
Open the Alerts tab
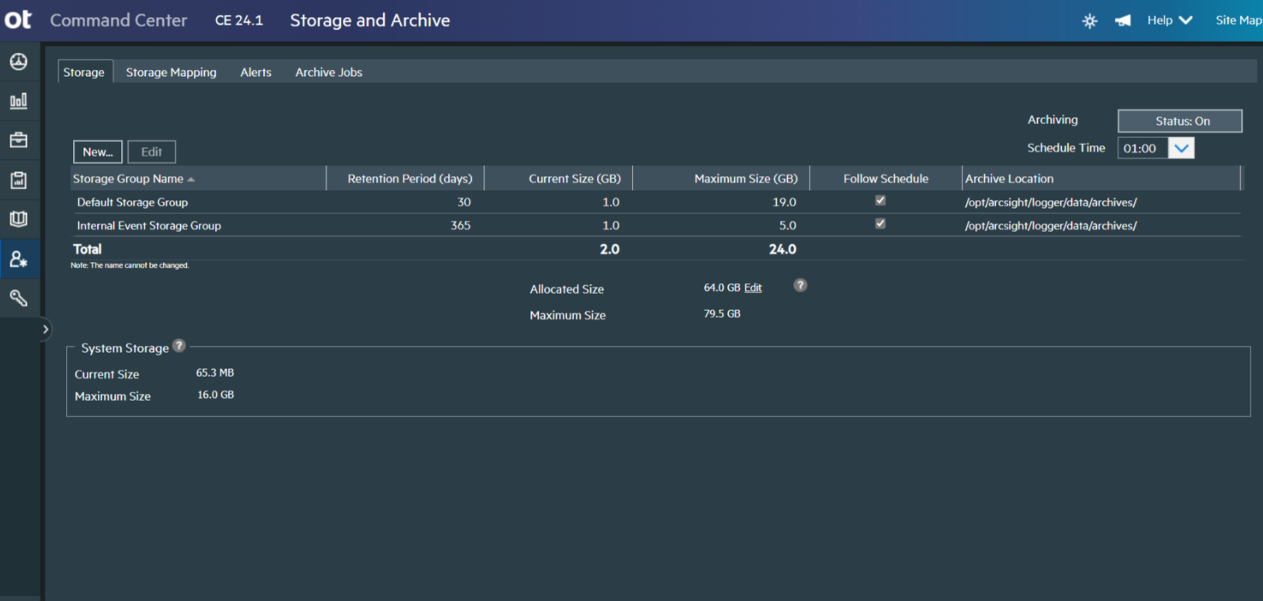pyautogui.click(x=255, y=72)
